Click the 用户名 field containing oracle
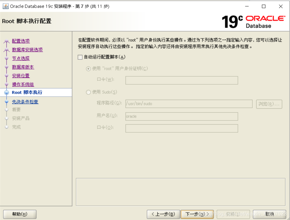 [182, 116]
